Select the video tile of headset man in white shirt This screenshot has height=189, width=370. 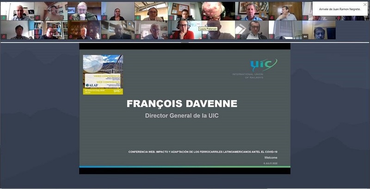[252, 30]
